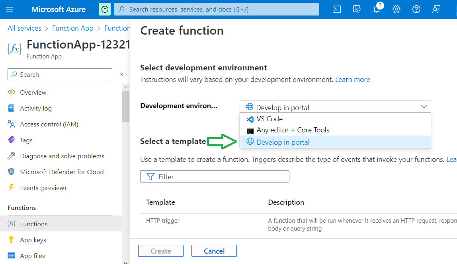Click the Description column header

click(286, 202)
